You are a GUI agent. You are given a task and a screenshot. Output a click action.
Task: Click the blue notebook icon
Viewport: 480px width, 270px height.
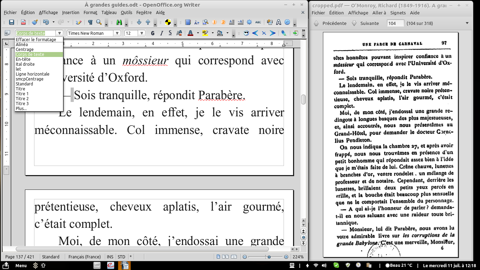click(188, 22)
